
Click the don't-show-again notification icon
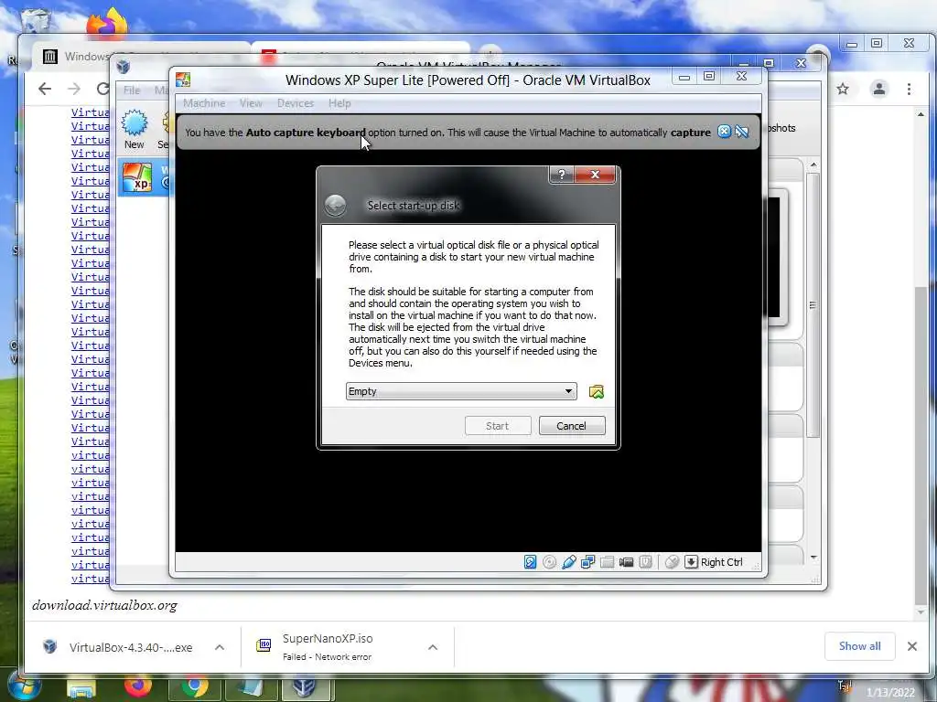pyautogui.click(x=741, y=132)
